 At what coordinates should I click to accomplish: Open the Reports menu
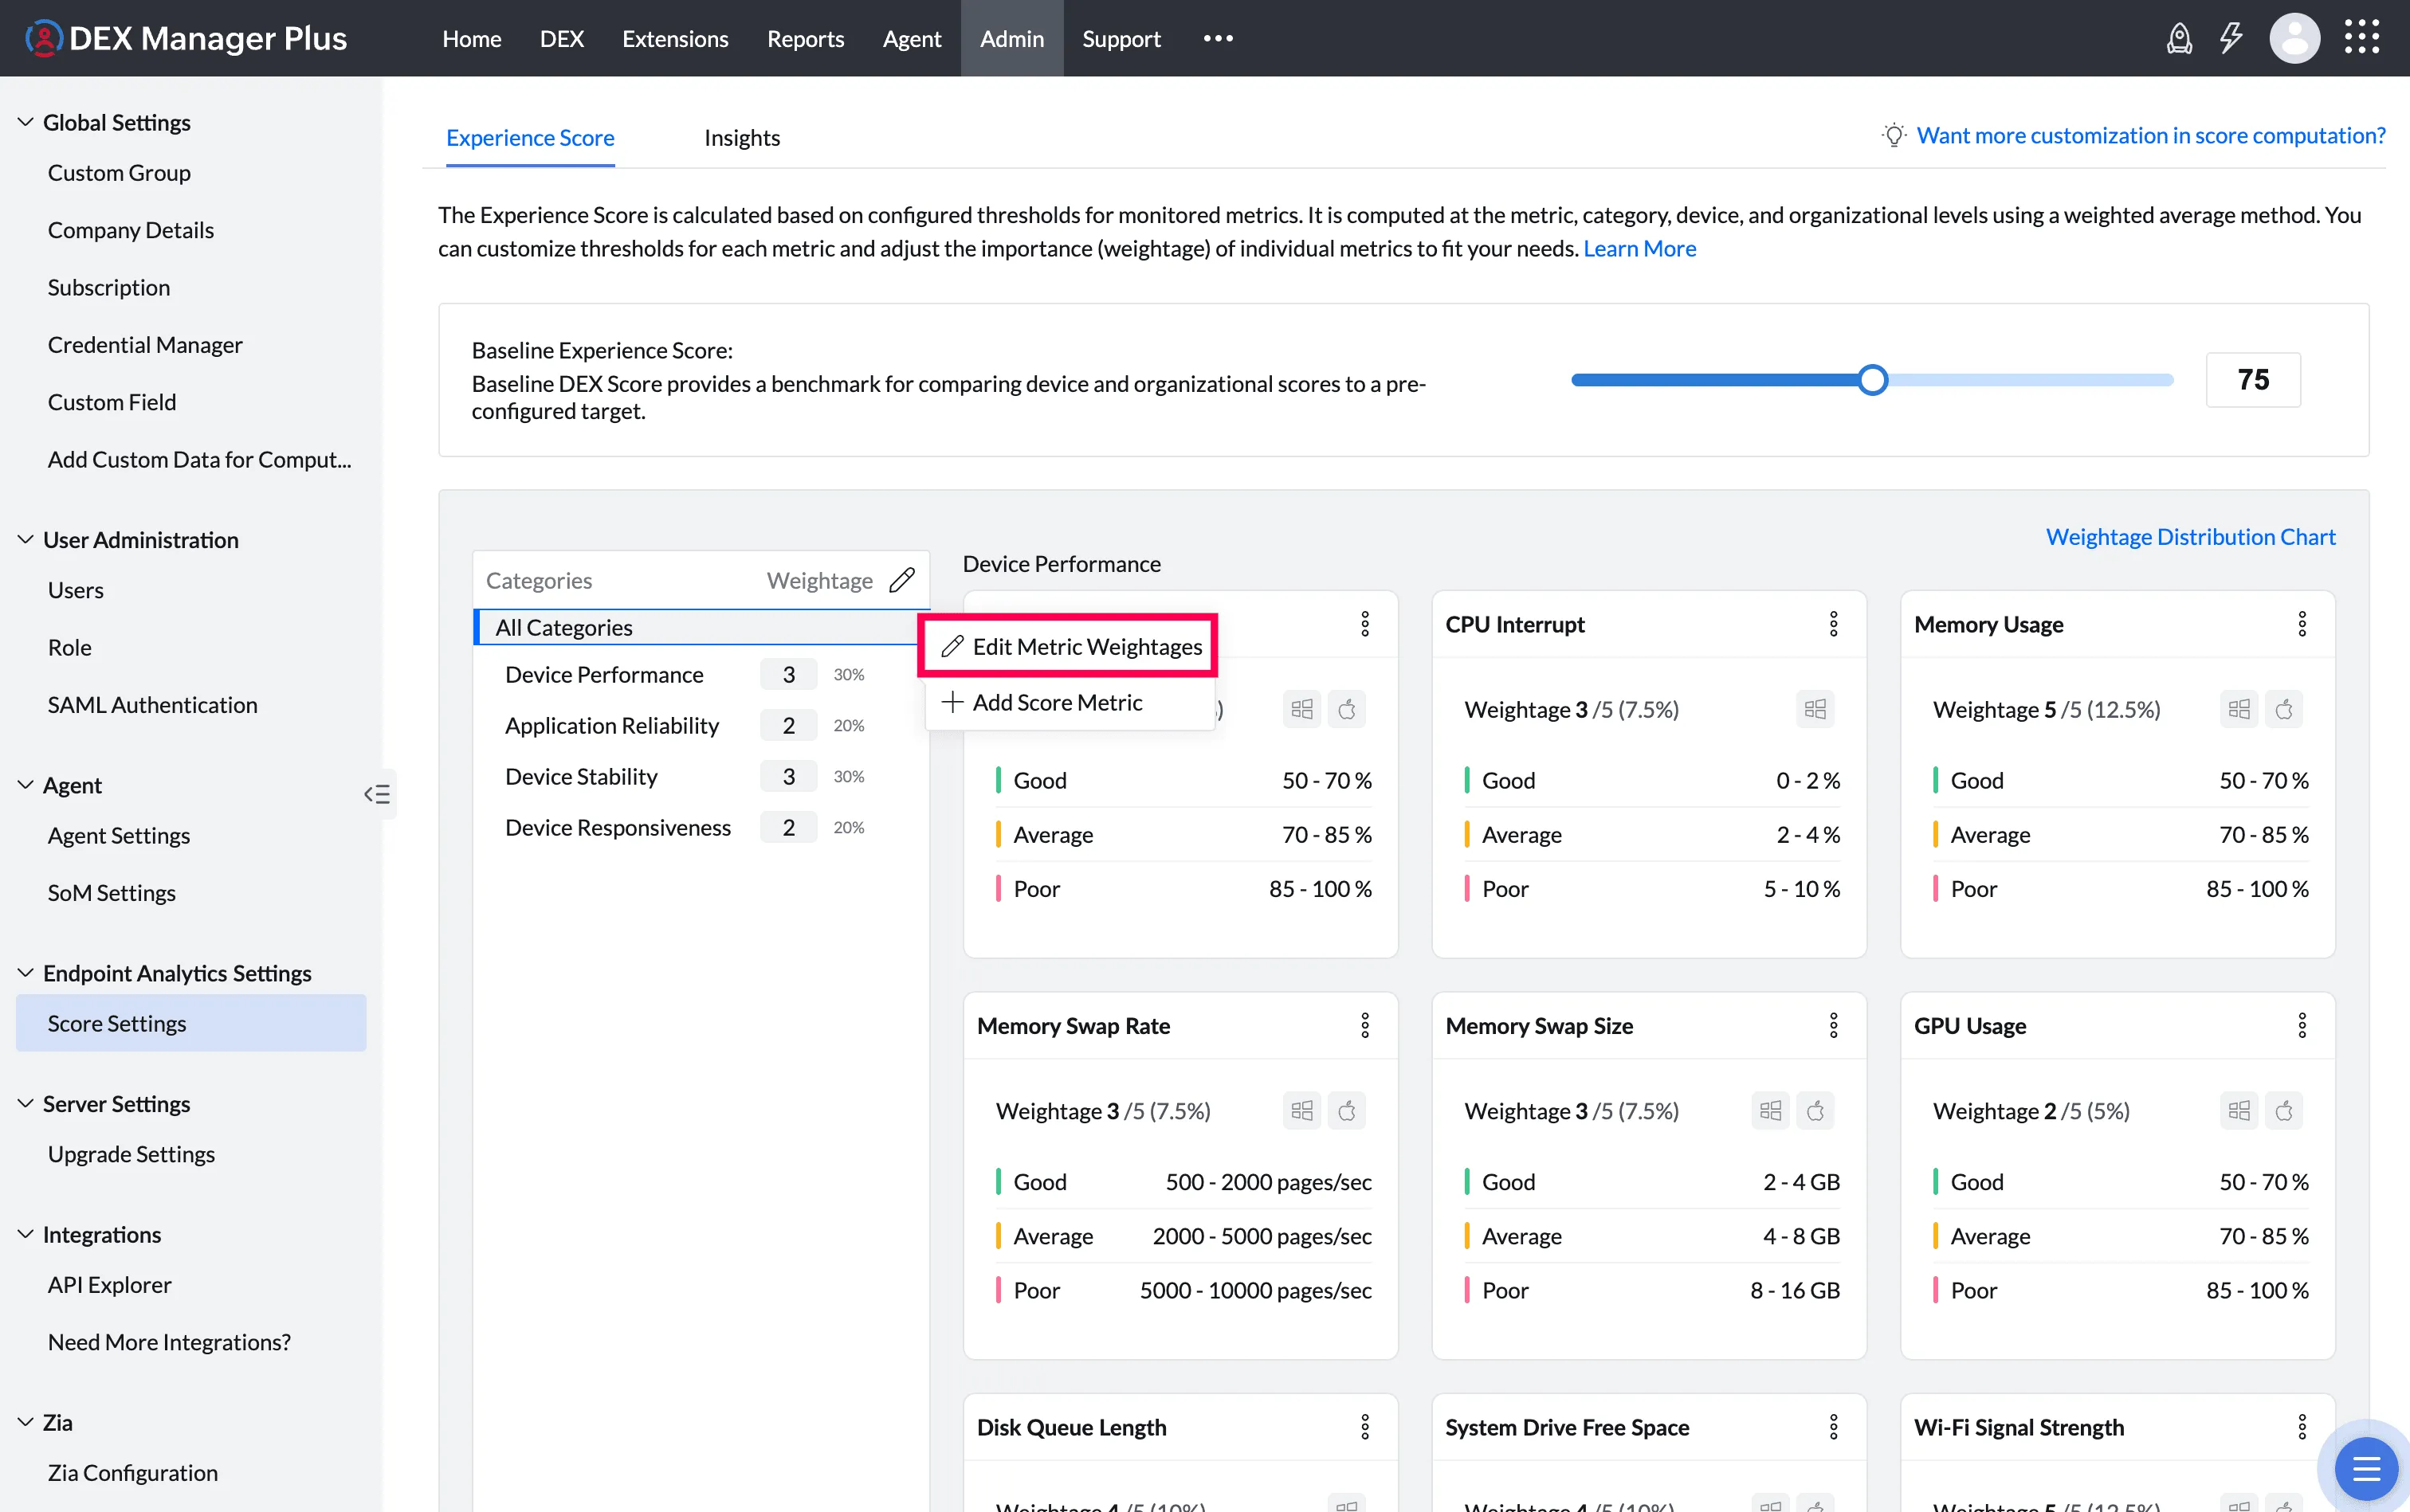[806, 38]
